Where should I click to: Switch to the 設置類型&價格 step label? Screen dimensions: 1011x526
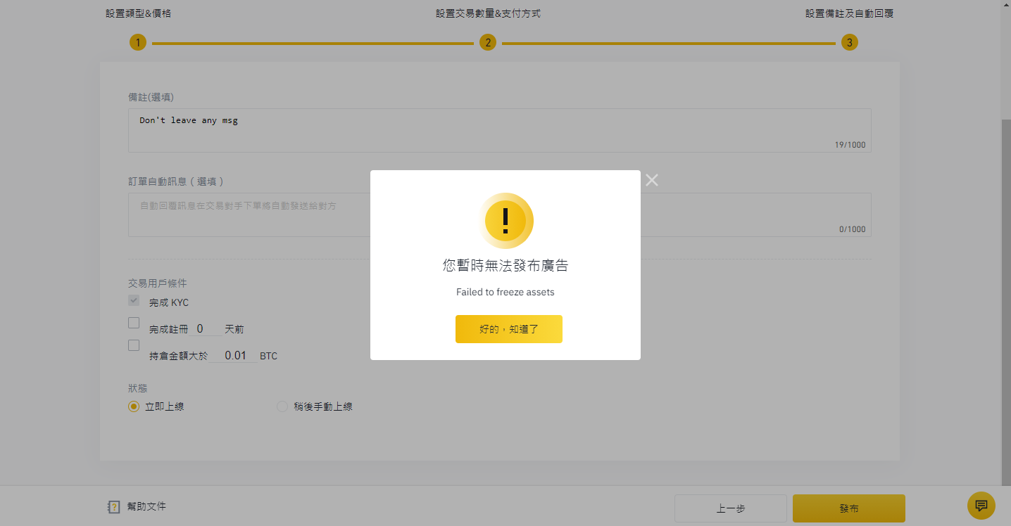point(138,12)
